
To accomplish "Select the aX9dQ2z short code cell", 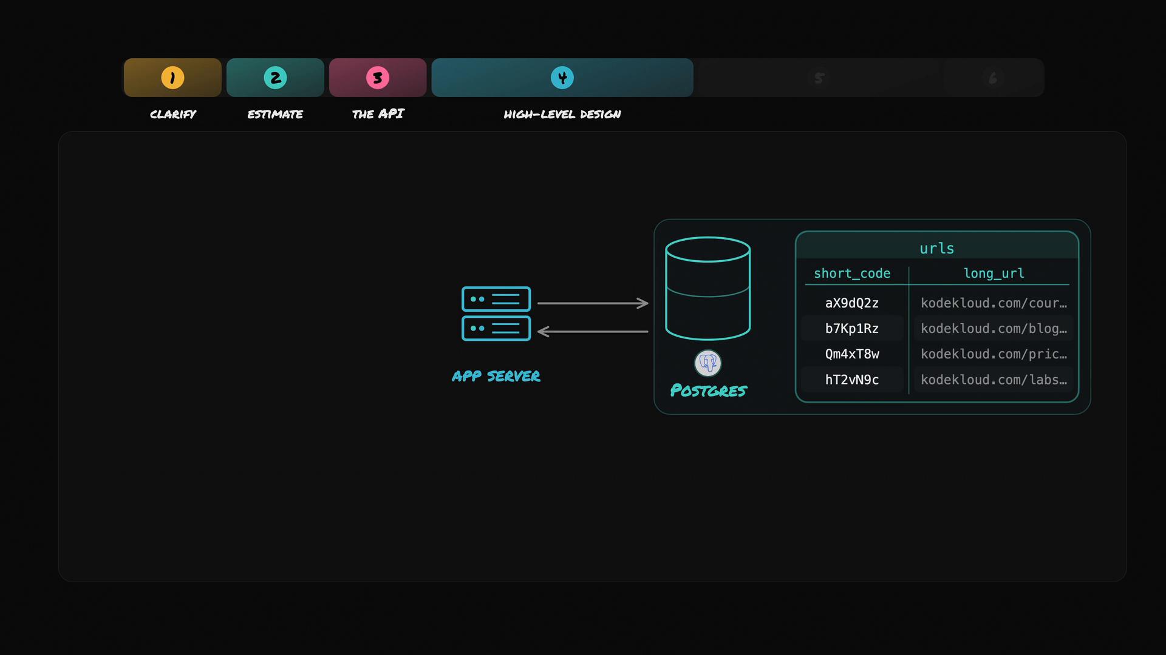I will pyautogui.click(x=852, y=303).
